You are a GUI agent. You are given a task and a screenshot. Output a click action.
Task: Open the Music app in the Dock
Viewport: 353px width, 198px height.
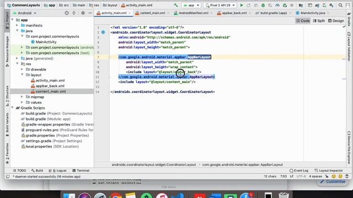[x=162, y=195]
